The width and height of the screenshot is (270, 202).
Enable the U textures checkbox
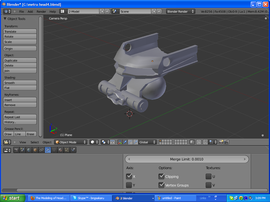tap(209, 176)
